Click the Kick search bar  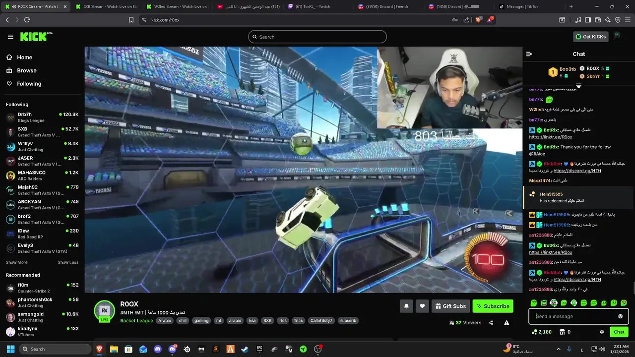coord(317,37)
